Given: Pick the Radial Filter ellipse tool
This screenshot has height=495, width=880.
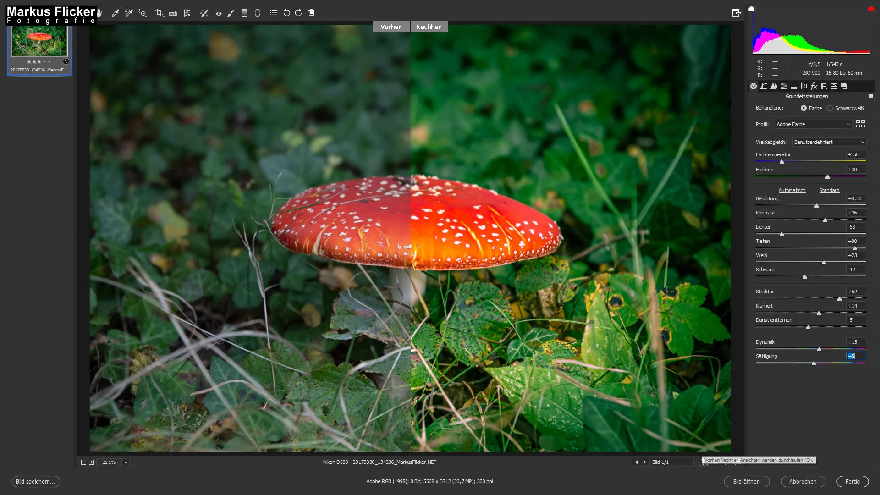Looking at the screenshot, I should pos(258,13).
